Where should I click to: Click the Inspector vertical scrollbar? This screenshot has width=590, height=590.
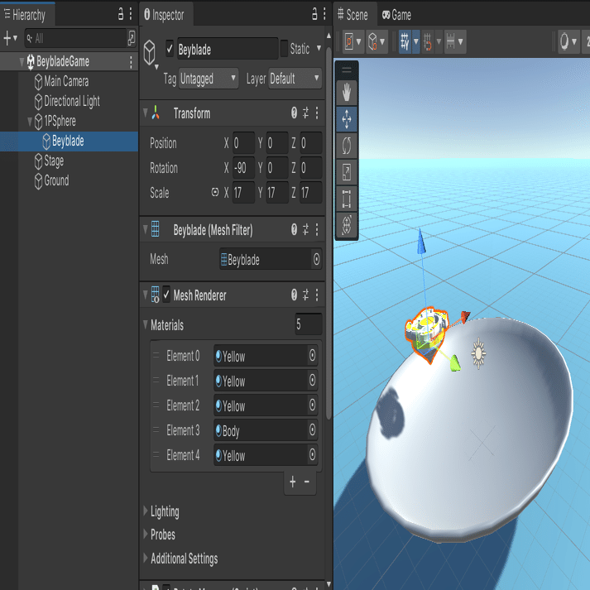click(x=329, y=233)
